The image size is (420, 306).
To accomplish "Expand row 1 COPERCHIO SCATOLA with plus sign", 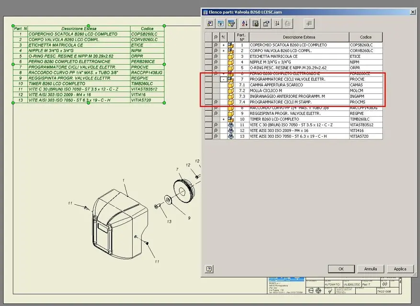I will [x=223, y=45].
